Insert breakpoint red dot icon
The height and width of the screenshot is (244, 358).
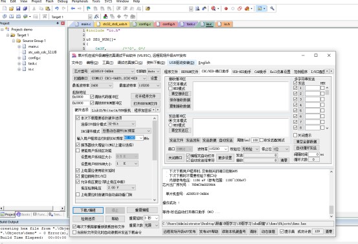point(226,8)
